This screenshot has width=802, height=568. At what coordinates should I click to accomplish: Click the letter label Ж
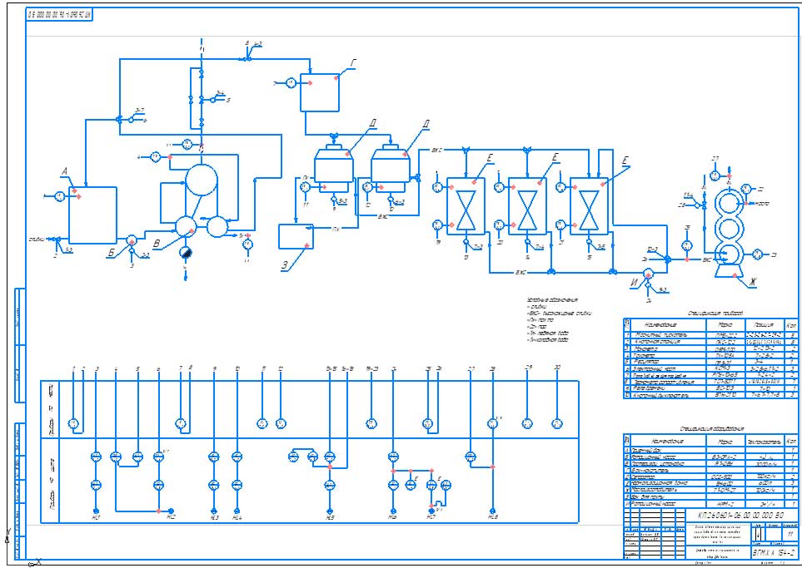click(x=752, y=282)
